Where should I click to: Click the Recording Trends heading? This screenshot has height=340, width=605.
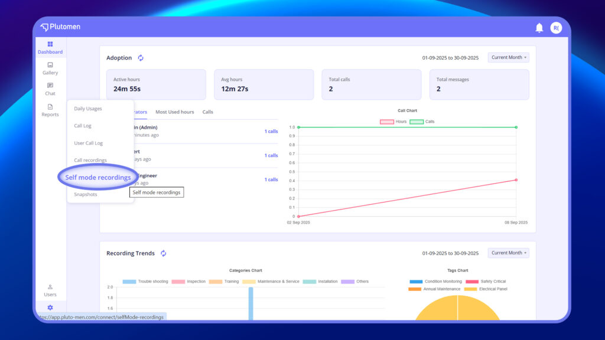131,253
